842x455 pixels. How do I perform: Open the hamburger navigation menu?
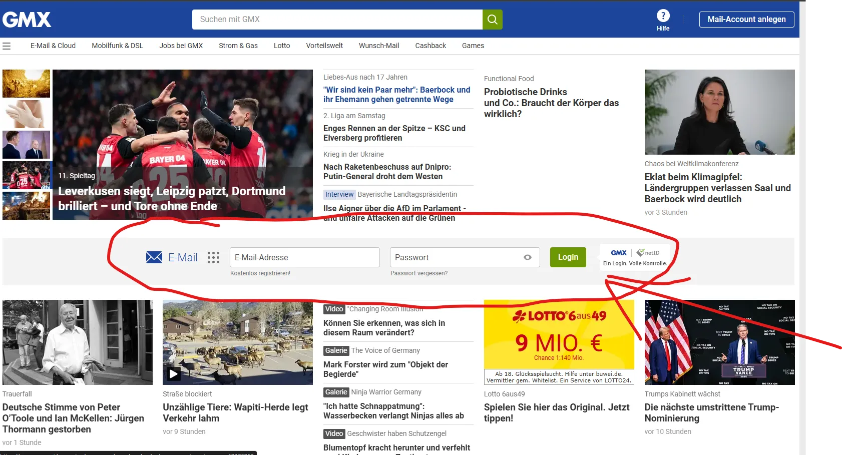[7, 46]
